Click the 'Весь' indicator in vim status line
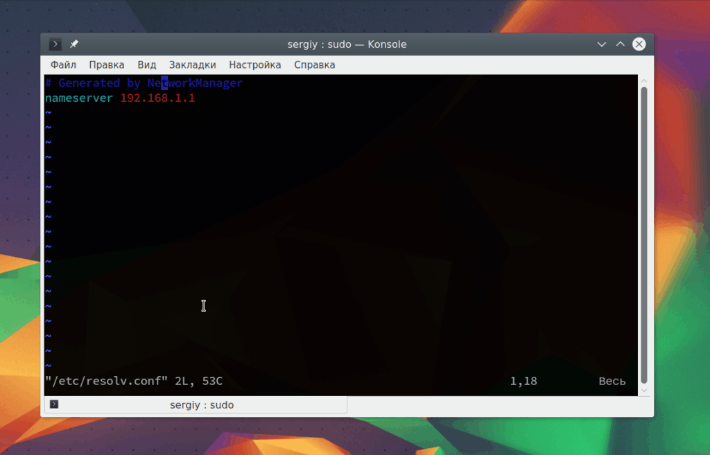Image resolution: width=710 pixels, height=455 pixels. point(612,382)
